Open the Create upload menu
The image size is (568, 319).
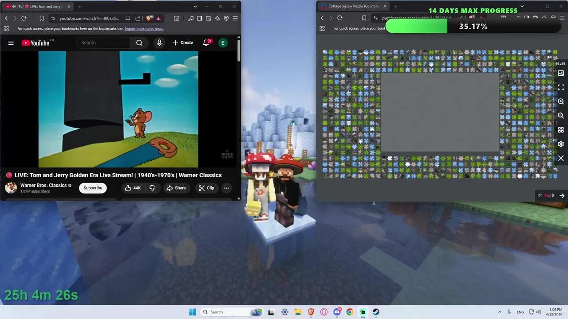183,43
